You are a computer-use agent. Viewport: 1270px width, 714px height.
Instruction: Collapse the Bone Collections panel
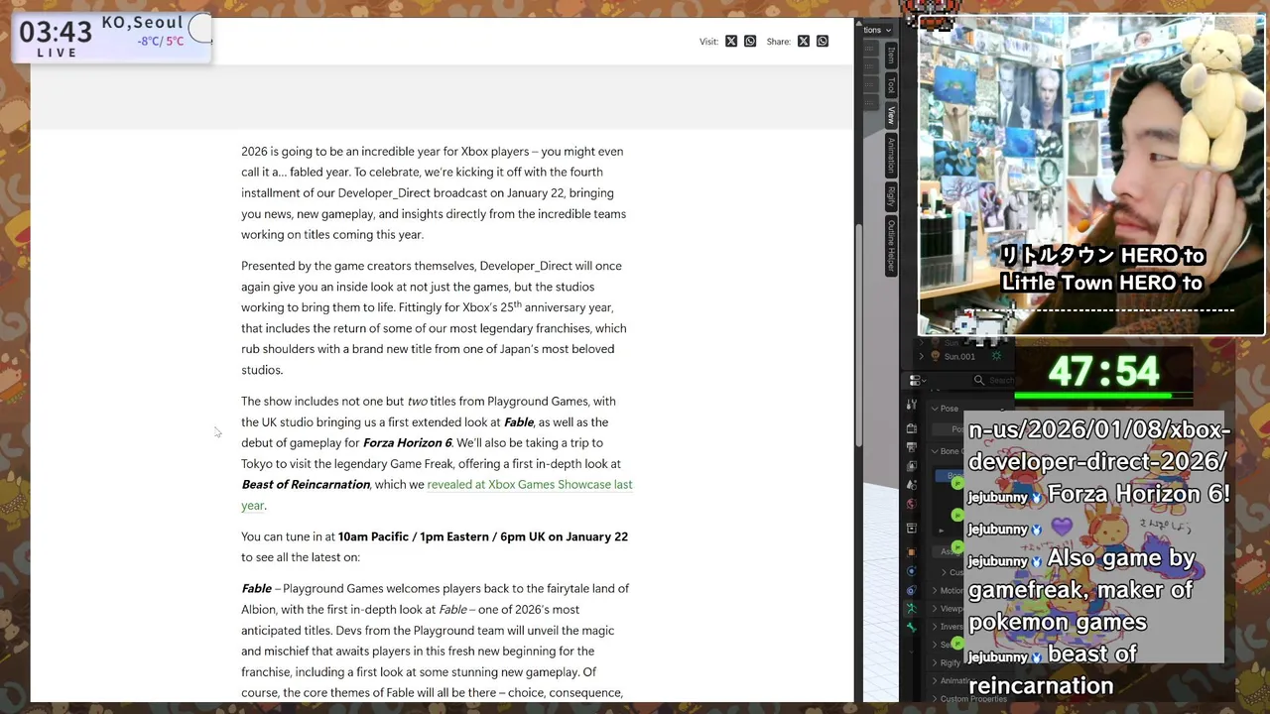(934, 451)
